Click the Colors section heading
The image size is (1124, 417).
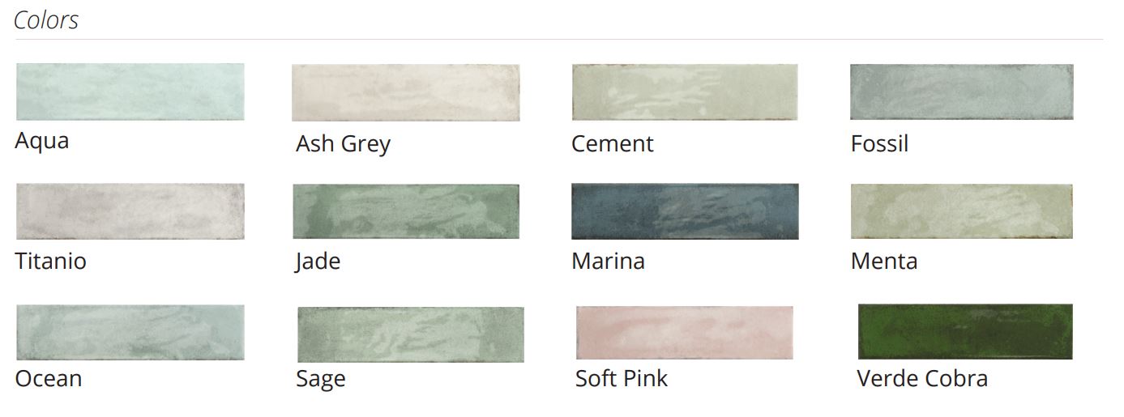tap(47, 20)
